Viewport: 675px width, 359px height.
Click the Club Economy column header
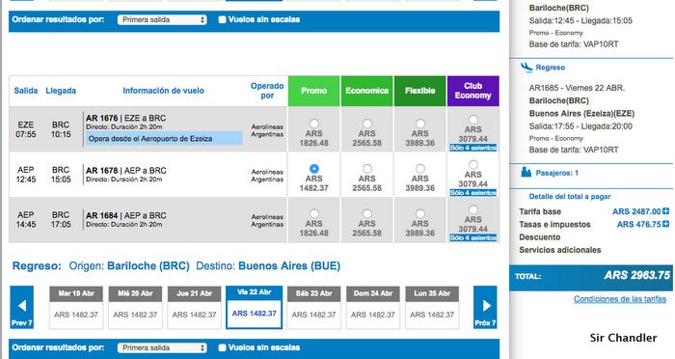coord(473,91)
